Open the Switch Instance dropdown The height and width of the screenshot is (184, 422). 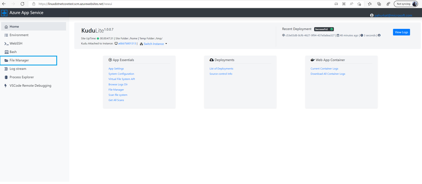point(153,44)
